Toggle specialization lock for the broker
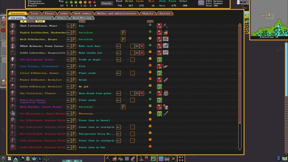The width and height of the screenshot is (288, 162). pyautogui.click(x=159, y=60)
